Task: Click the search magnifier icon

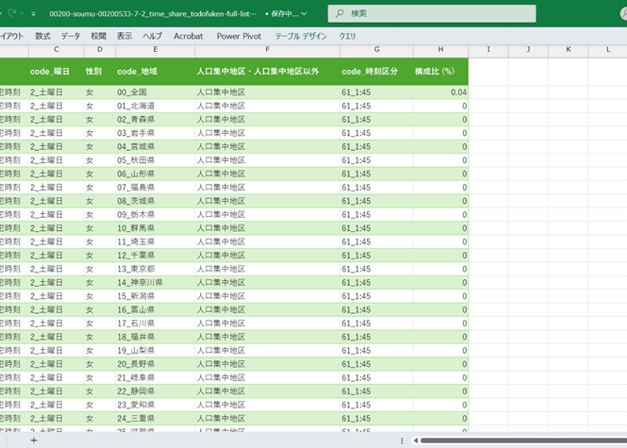Action: pyautogui.click(x=339, y=14)
